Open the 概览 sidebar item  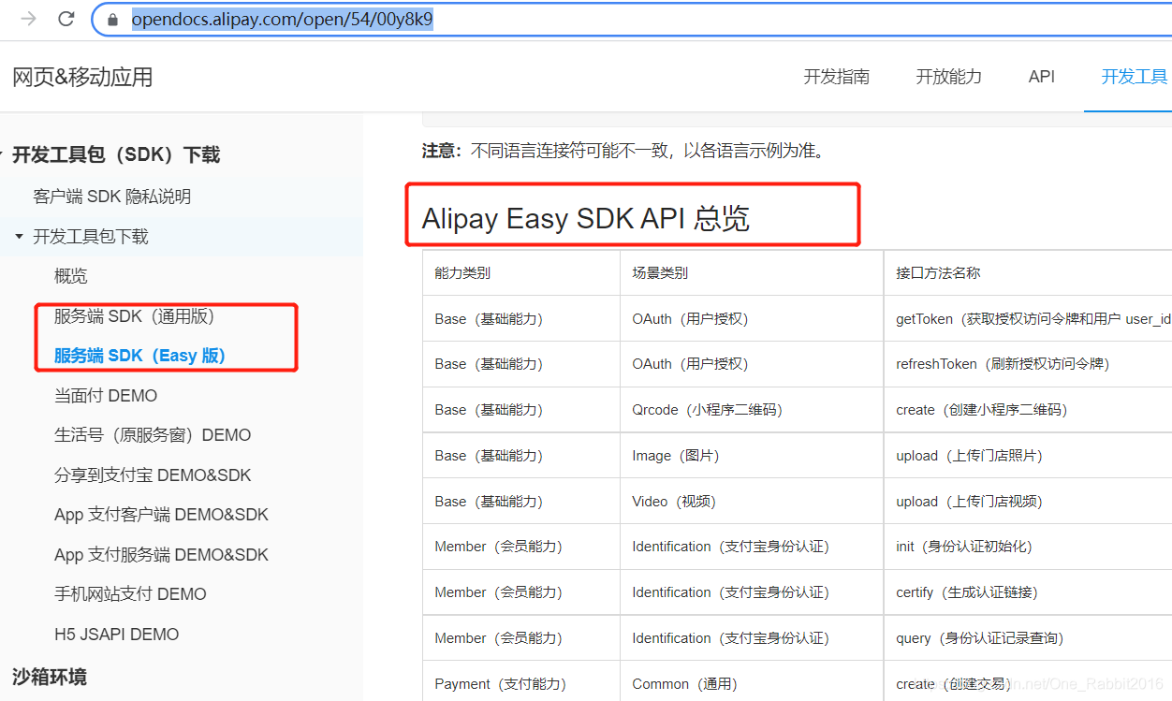(x=71, y=276)
